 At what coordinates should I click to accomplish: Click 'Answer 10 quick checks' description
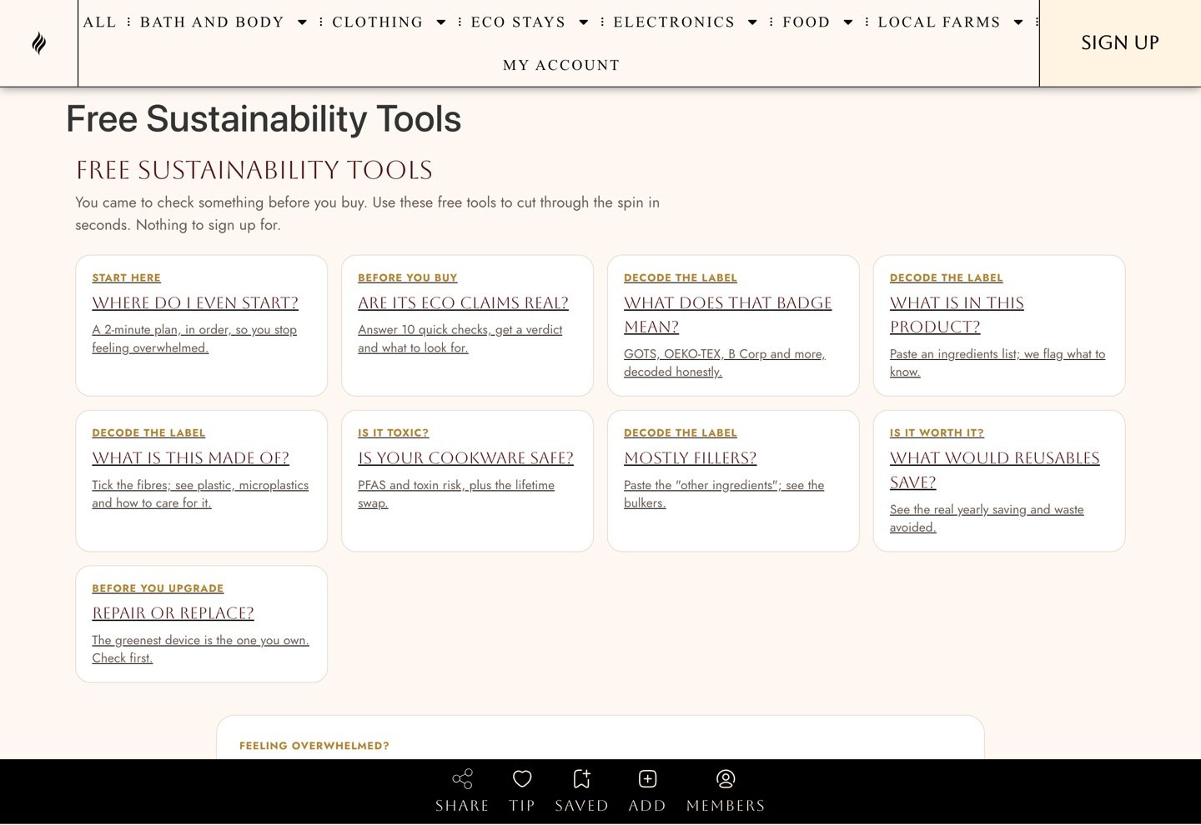coord(460,338)
